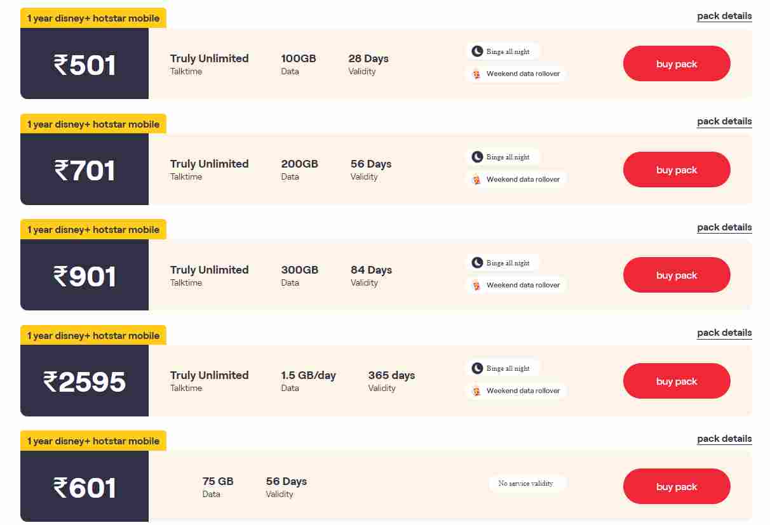Click moon icon on ₹901 pack
This screenshot has height=525, width=770.
click(477, 263)
